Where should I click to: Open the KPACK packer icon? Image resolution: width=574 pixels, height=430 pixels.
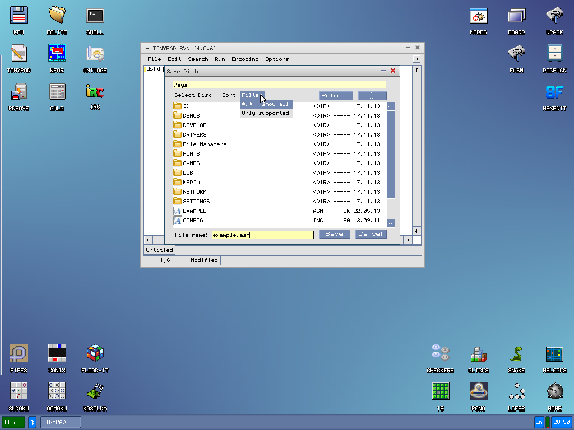554,17
